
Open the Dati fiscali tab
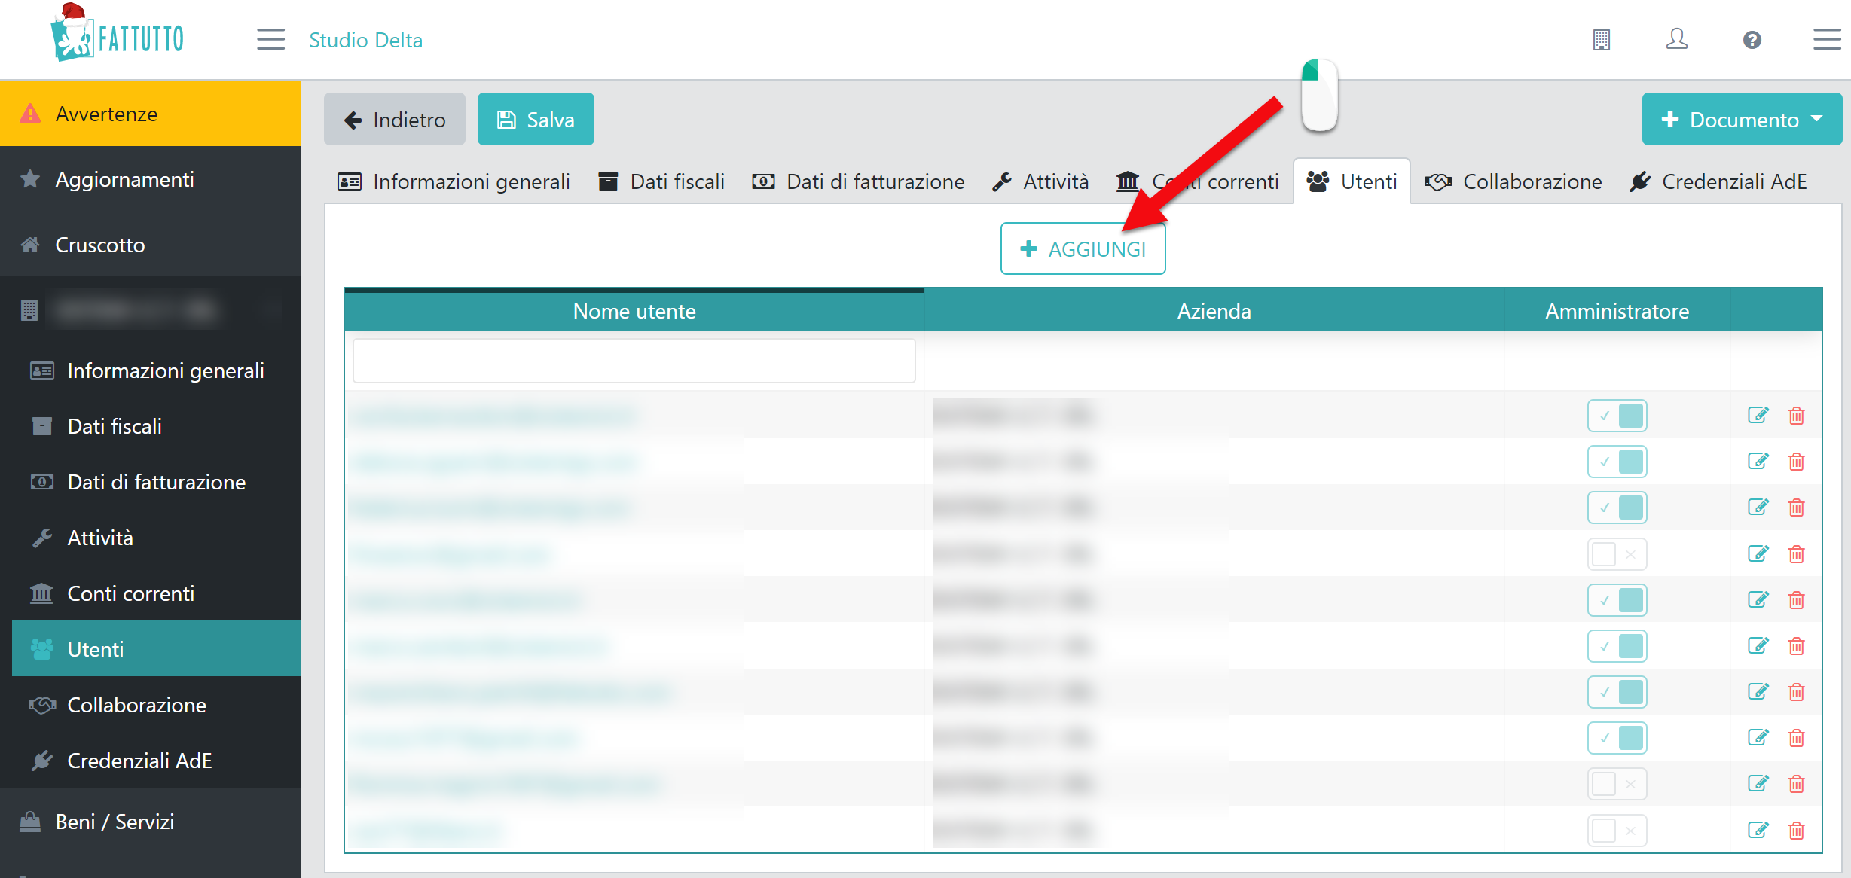(x=661, y=181)
